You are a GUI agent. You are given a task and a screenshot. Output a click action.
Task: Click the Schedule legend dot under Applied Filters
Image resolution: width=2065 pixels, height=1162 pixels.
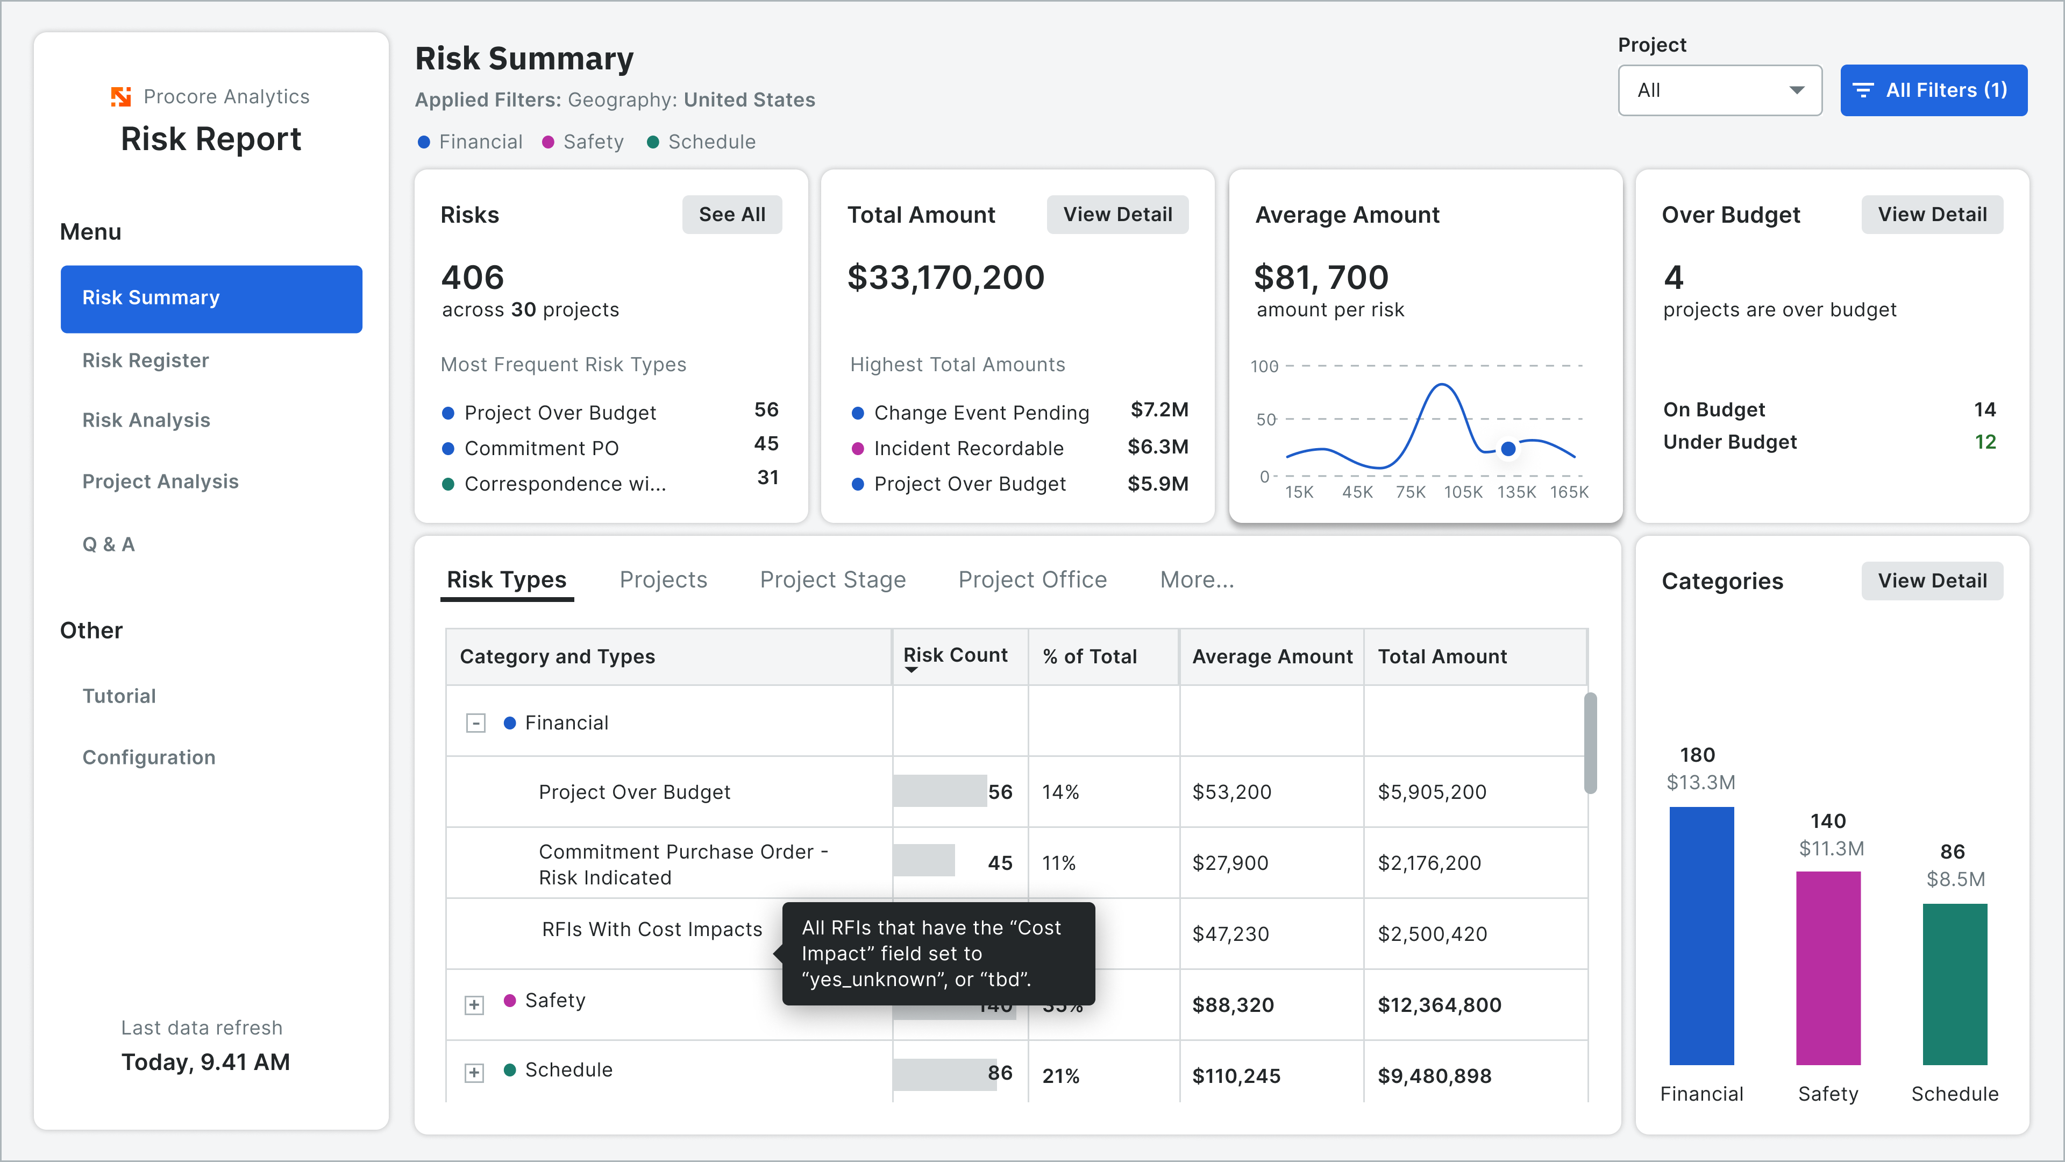(x=653, y=142)
